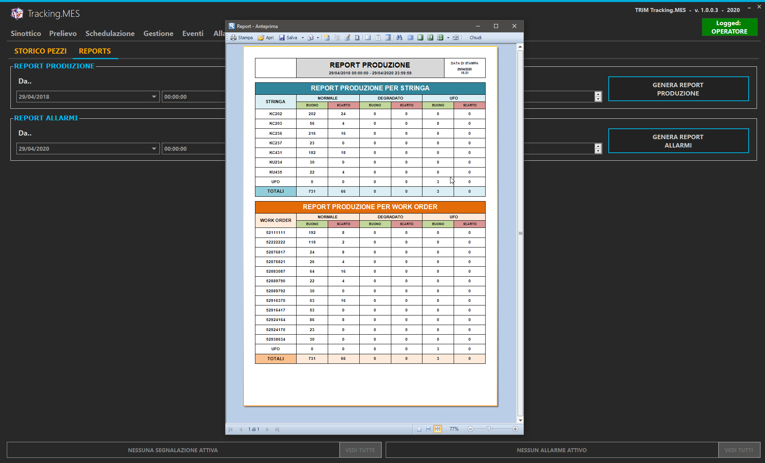The height and width of the screenshot is (463, 765).
Task: Click the KC202 row in the report
Action: click(370, 114)
